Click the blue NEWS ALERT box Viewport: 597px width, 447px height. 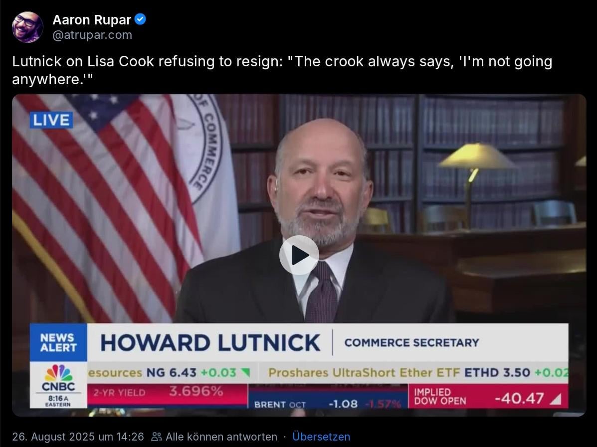click(x=58, y=342)
